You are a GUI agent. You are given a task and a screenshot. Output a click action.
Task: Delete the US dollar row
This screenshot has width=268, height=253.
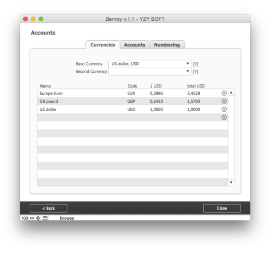pos(224,109)
